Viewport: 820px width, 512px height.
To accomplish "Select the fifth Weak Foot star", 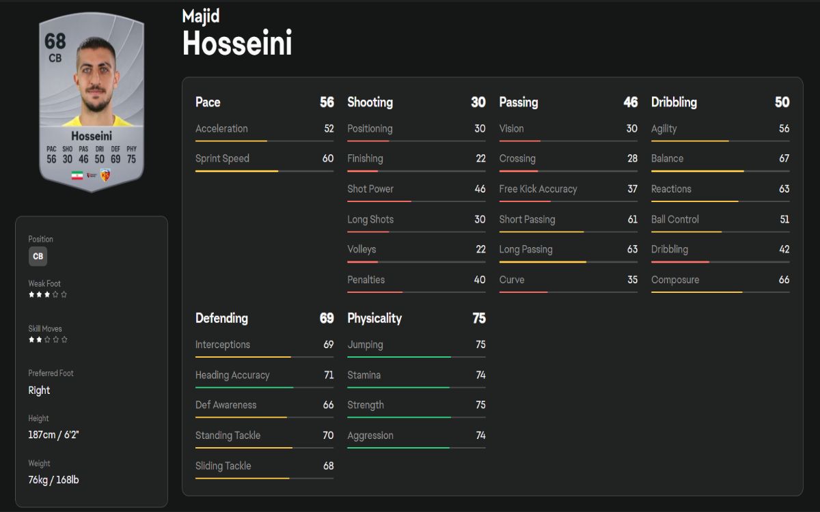I will click(x=64, y=295).
